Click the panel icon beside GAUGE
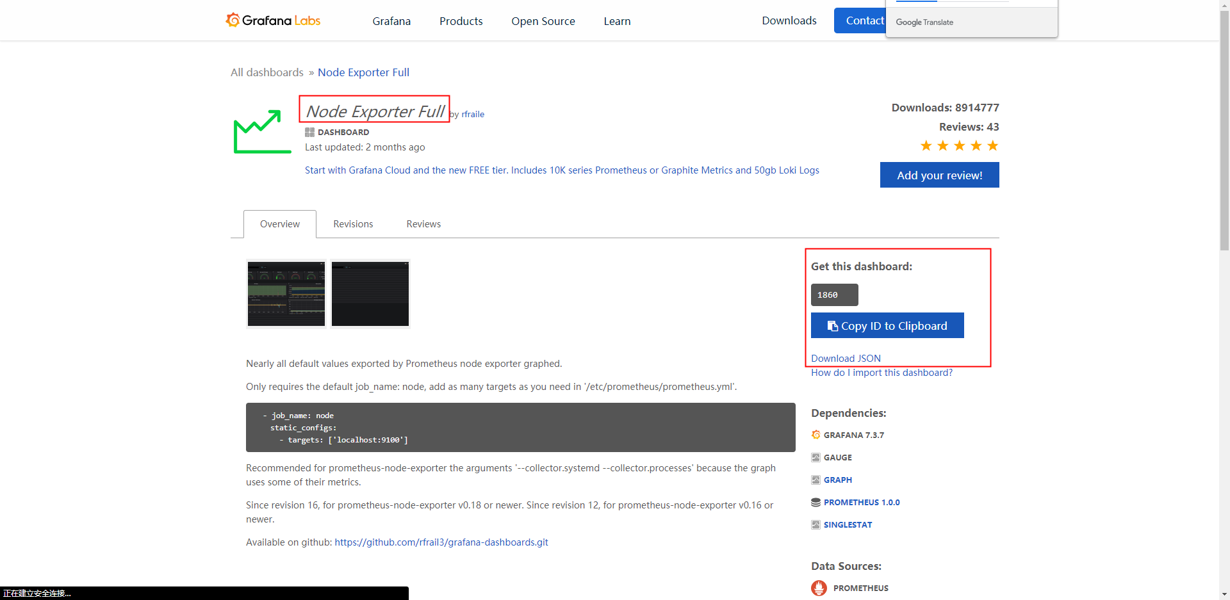The image size is (1230, 600). point(816,457)
